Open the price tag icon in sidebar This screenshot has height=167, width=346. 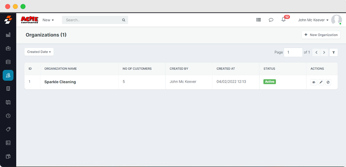pos(8,129)
